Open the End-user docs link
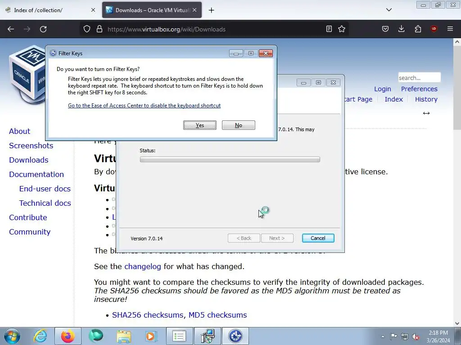This screenshot has height=345, width=461. coord(45,189)
